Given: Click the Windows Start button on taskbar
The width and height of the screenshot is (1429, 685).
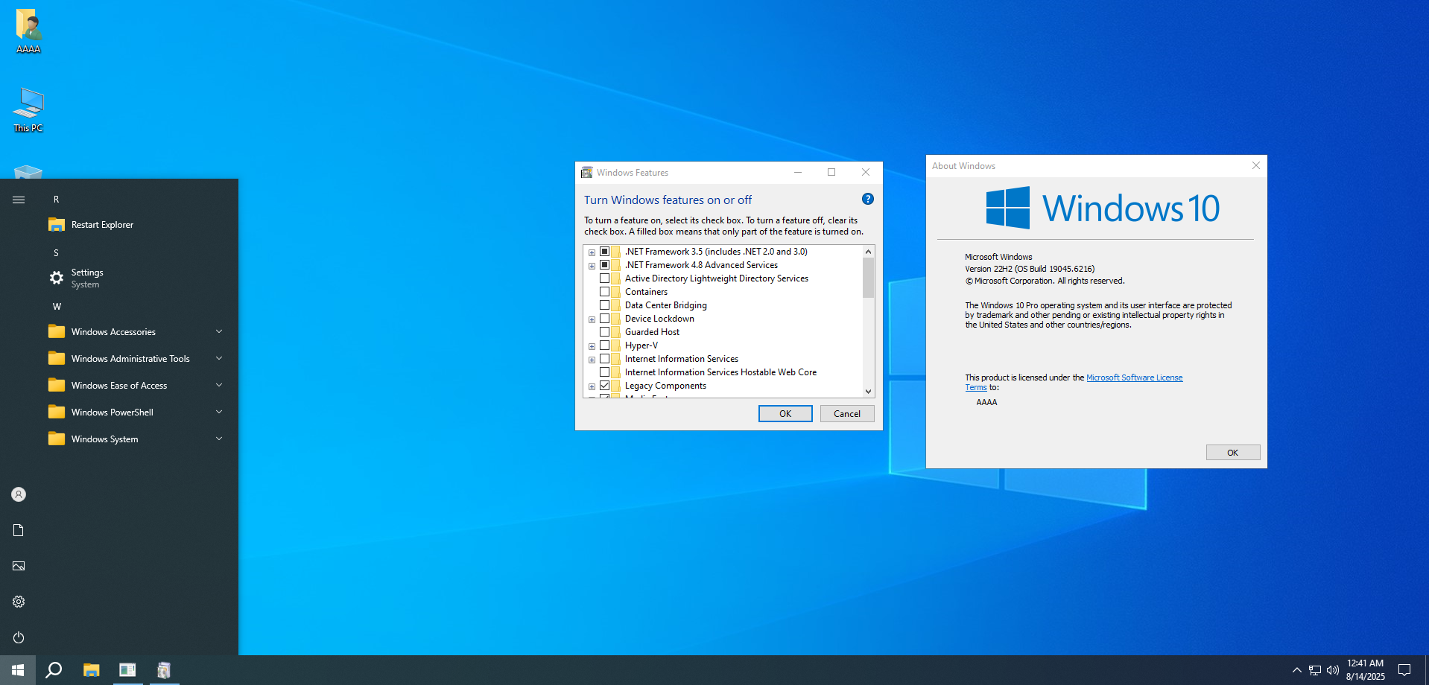Looking at the screenshot, I should (18, 670).
